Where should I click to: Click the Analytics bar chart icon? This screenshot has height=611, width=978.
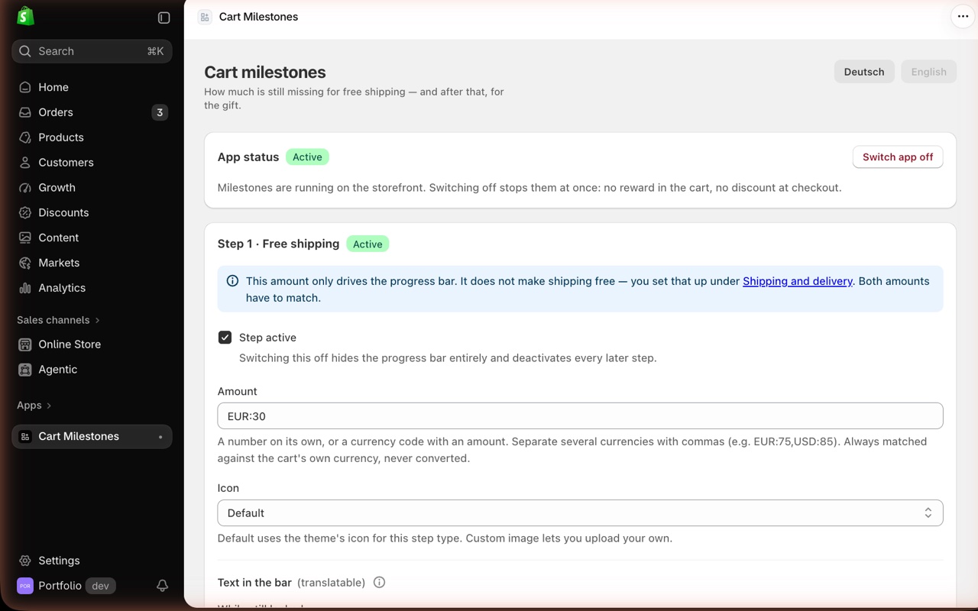pyautogui.click(x=25, y=288)
